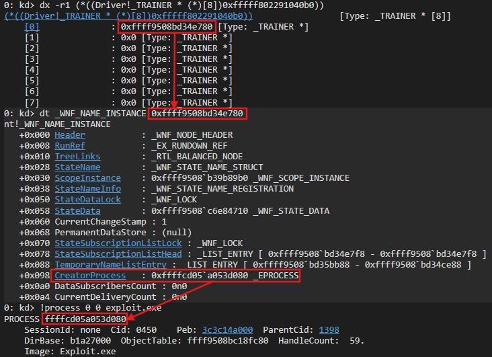Click the PROCESS ffffcd05a053d080 address
The height and width of the screenshot is (357, 492).
click(x=85, y=319)
